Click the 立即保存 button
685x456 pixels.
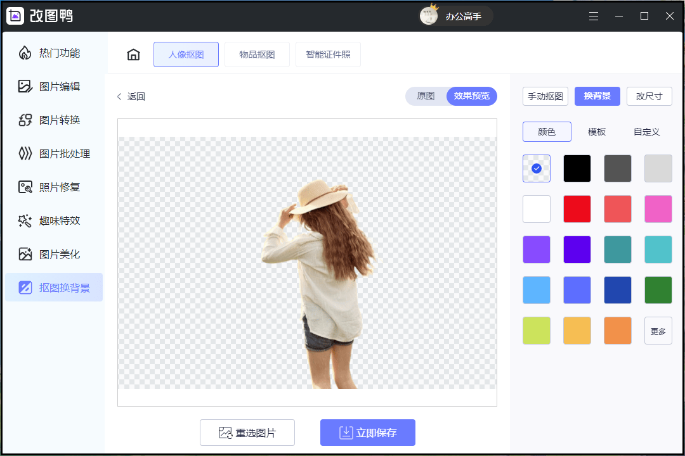click(x=368, y=433)
